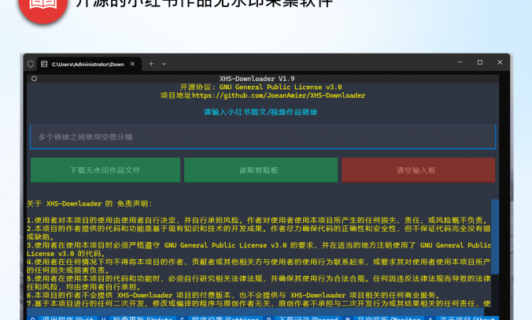Click the red 清空输入框 button
The height and width of the screenshot is (320, 532).
coord(418,169)
